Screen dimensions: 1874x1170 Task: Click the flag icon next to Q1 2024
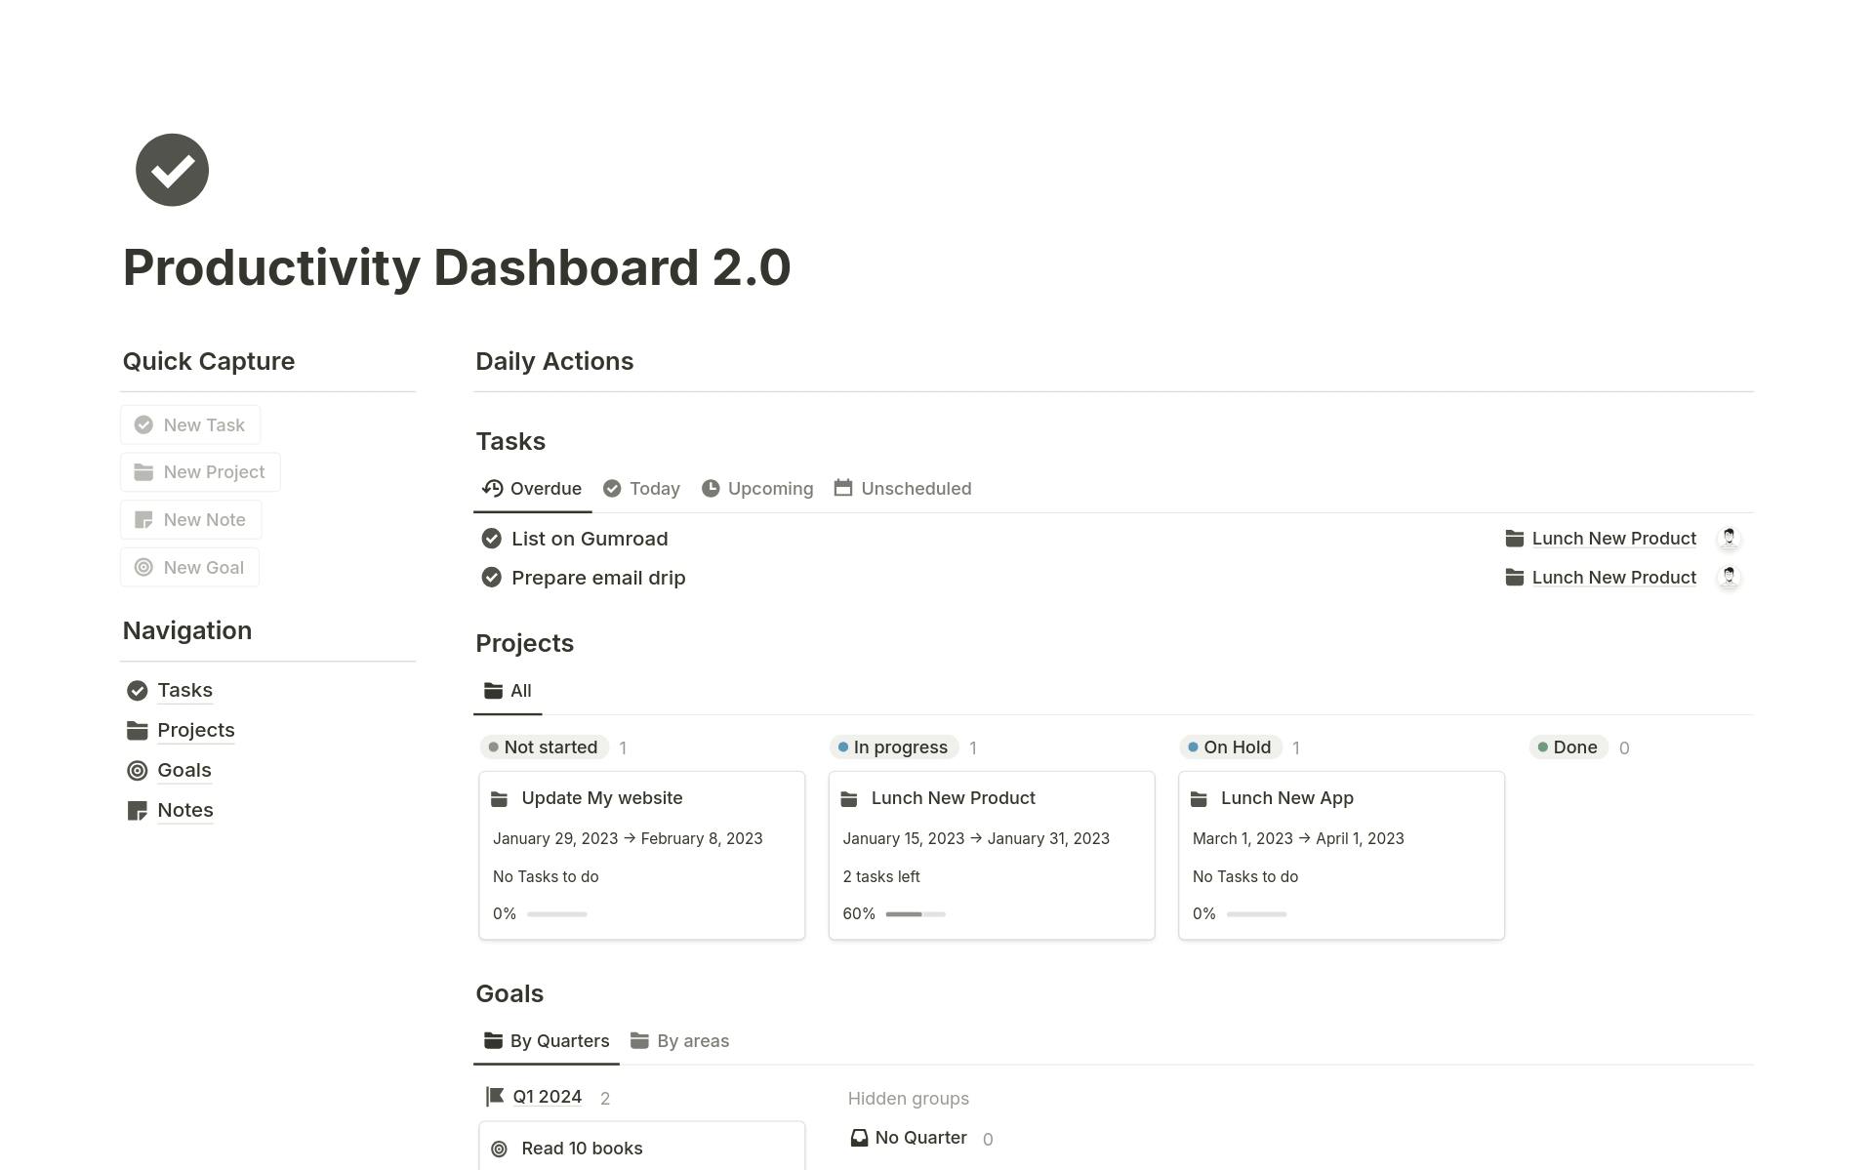495,1096
